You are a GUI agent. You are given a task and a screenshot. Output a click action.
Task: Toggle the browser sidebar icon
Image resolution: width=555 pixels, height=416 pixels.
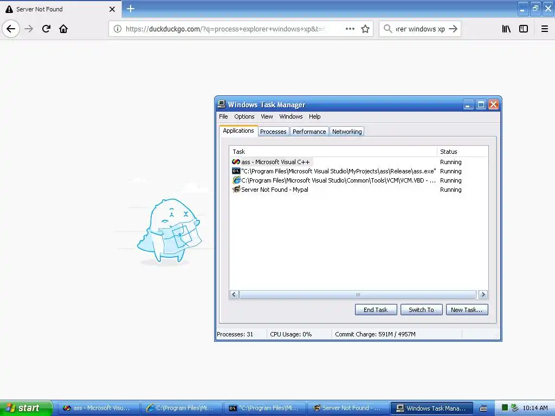524,29
